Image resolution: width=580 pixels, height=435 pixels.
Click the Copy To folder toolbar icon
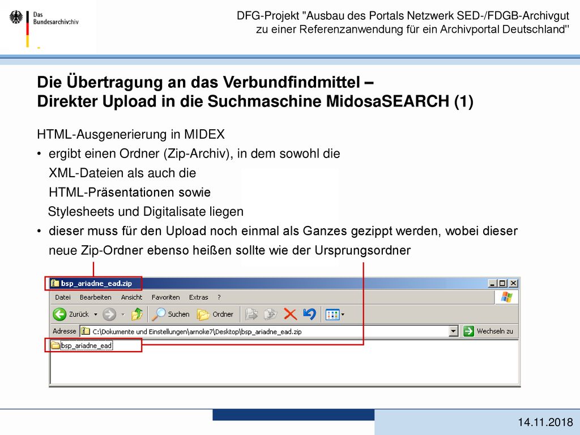270,314
